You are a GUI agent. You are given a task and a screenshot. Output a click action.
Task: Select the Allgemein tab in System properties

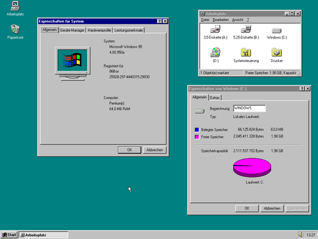coord(49,30)
